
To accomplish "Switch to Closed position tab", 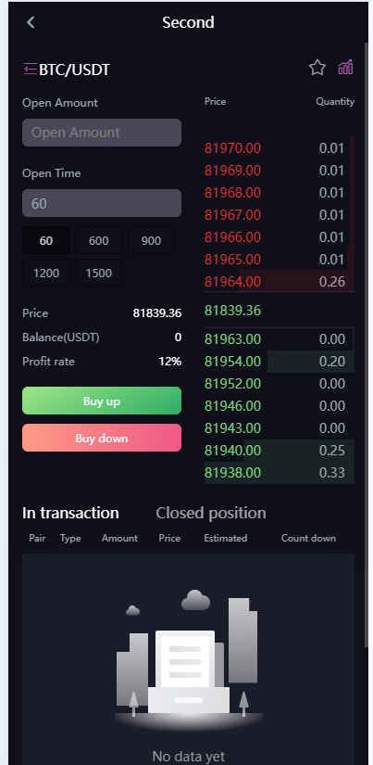I will click(x=211, y=513).
